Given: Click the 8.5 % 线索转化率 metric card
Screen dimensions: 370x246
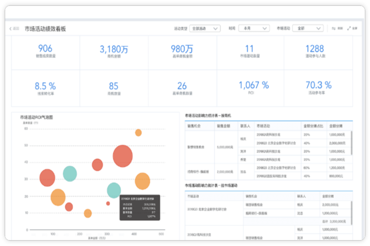Looking at the screenshot, I should pyautogui.click(x=45, y=88).
